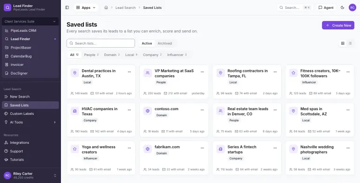Click the contoso.com globe icon
The height and width of the screenshot is (183, 360).
[148, 111]
